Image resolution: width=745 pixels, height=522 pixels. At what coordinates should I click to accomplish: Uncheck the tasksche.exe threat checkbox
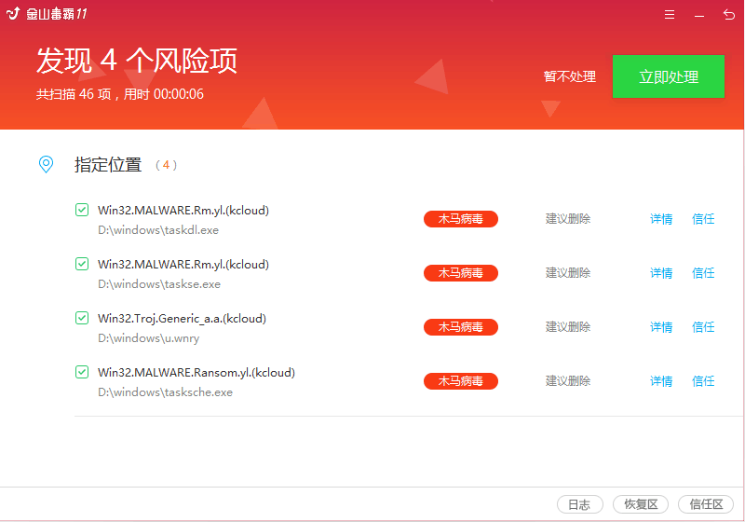pyautogui.click(x=82, y=372)
